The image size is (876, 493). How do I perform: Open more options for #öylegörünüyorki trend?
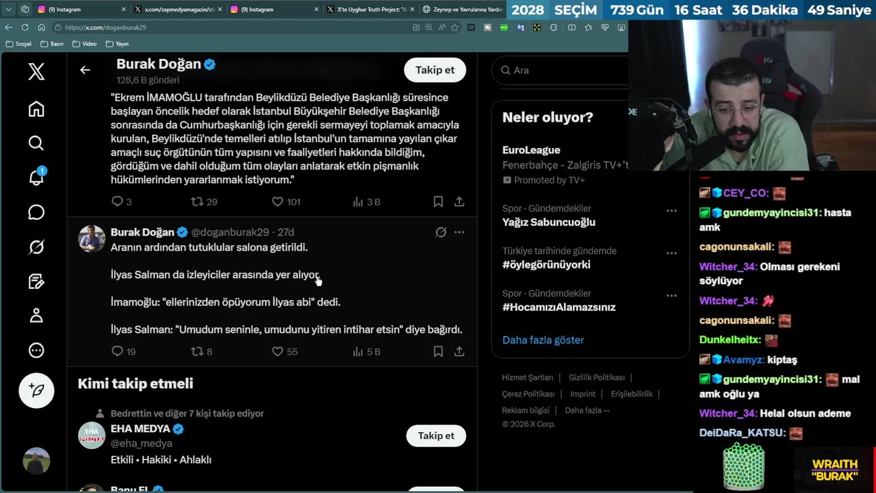(671, 253)
